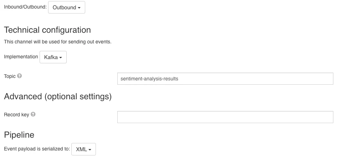Screen dimensions: 338x159
Task: Click the Advanced (optional settings) heading
Action: [58, 96]
